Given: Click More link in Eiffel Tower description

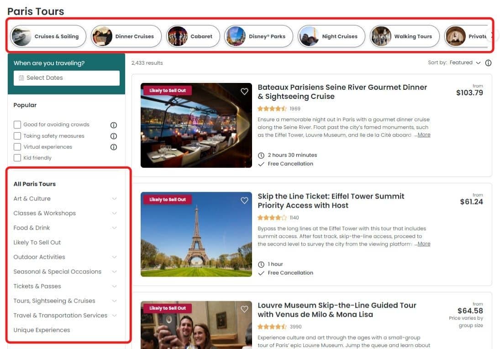Looking at the screenshot, I should 424,244.
